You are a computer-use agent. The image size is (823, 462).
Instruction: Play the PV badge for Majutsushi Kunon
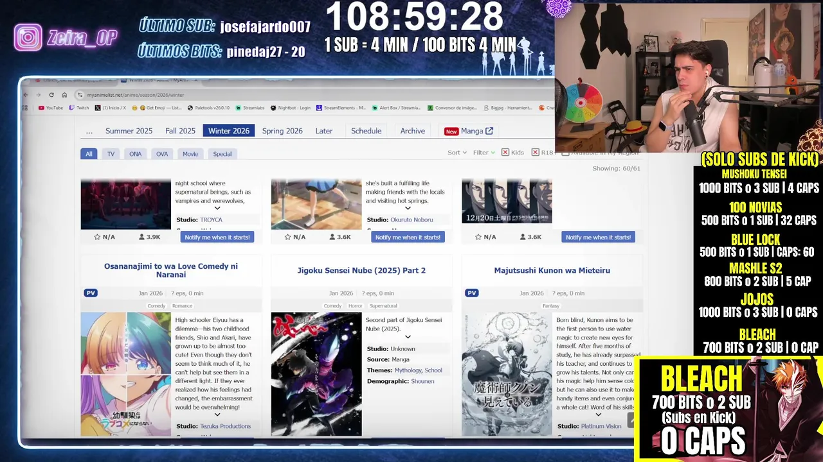472,293
